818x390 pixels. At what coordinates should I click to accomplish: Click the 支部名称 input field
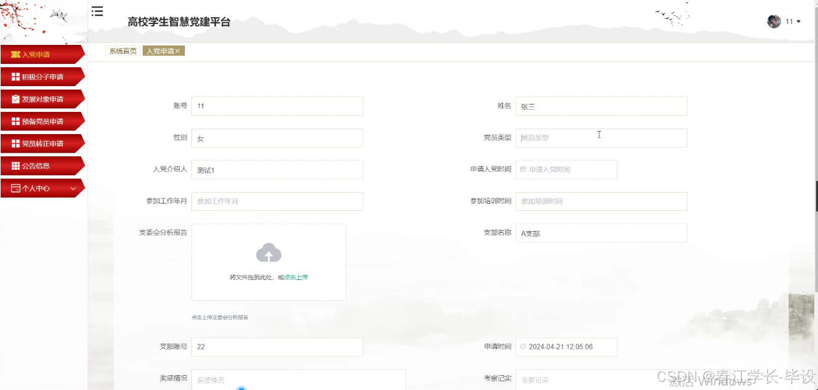click(x=601, y=233)
